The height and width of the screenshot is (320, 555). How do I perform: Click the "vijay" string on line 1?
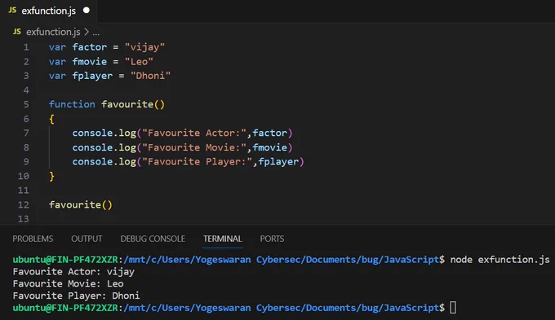pos(144,47)
